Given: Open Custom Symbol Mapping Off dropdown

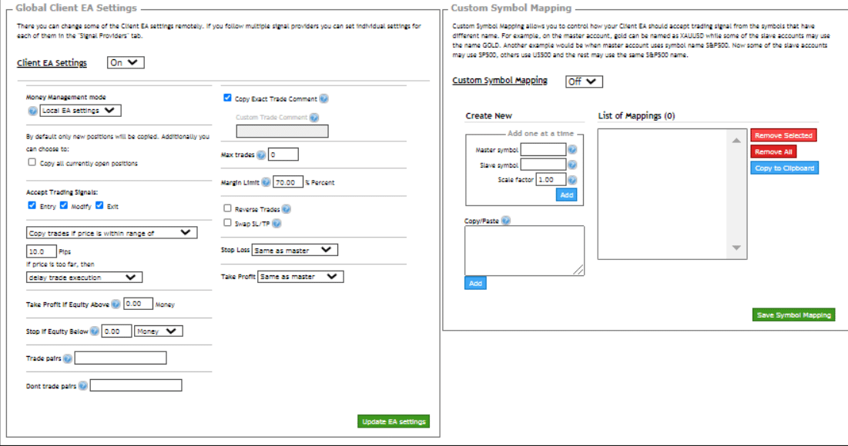Looking at the screenshot, I should 584,82.
